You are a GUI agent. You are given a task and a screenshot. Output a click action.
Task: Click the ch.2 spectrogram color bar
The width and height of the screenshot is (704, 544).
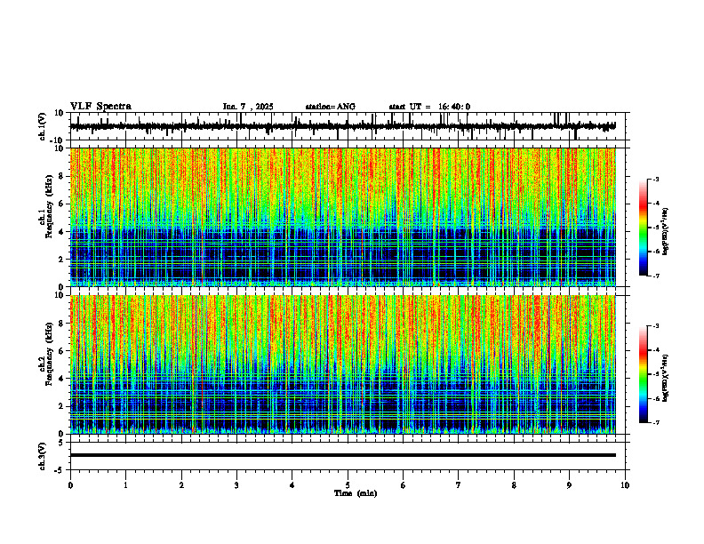(643, 374)
